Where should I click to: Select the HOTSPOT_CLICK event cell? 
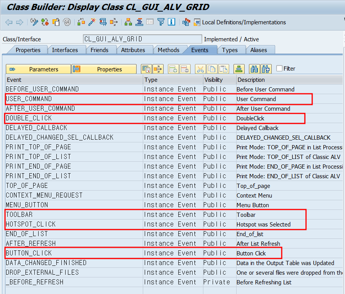74,224
